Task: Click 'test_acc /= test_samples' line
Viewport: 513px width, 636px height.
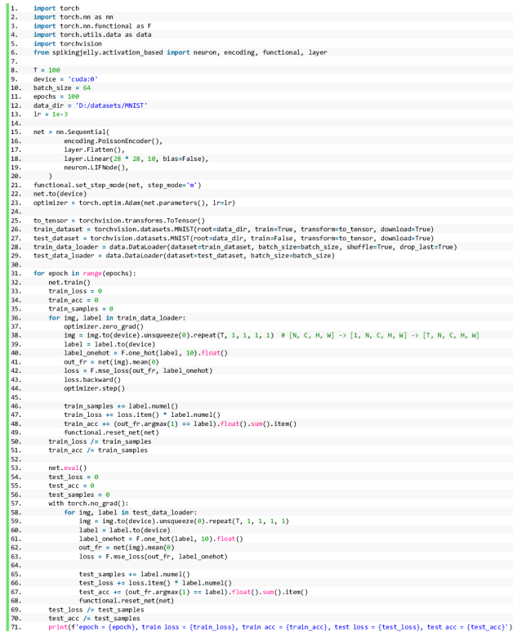Action: (x=94, y=619)
